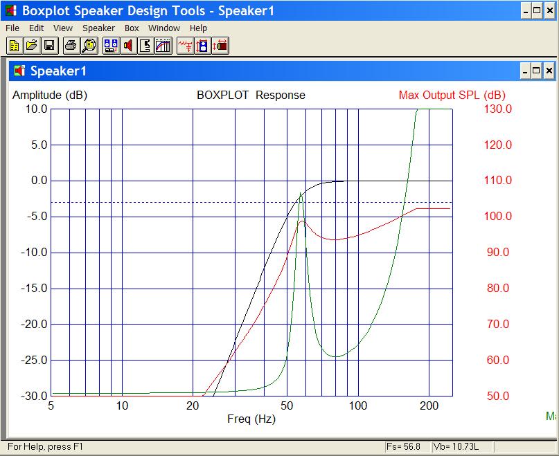
Task: Click the stereo speakers system icon
Action: [111, 46]
